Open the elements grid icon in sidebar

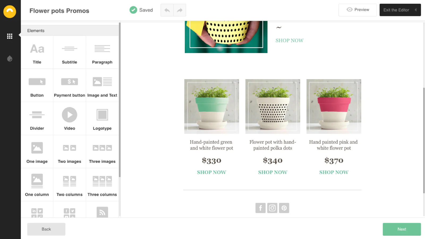[10, 36]
